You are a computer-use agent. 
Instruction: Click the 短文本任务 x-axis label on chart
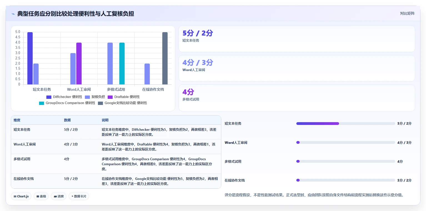(42, 90)
